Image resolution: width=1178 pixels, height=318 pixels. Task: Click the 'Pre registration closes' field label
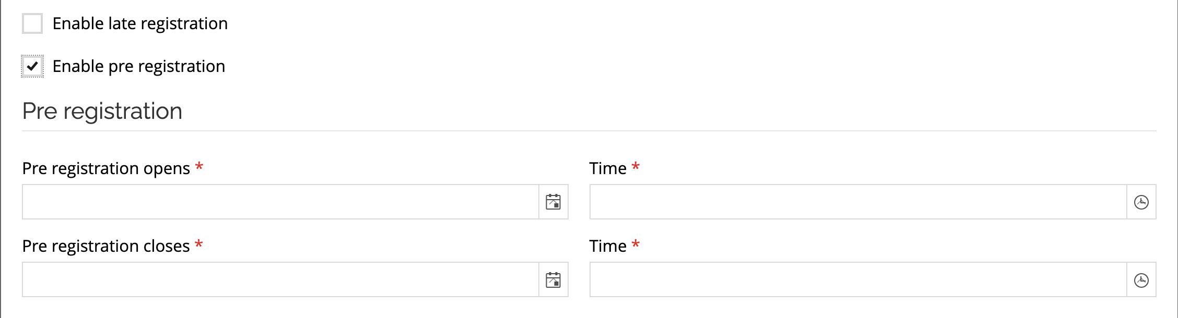(x=106, y=246)
